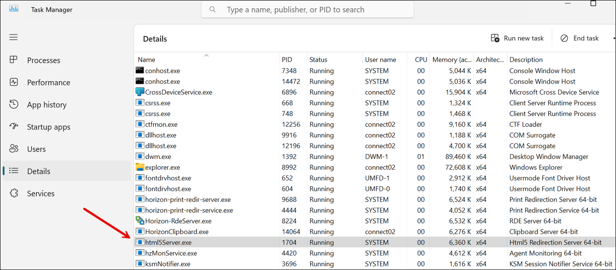Open the navigation hamburger menu
Image resolution: width=616 pixels, height=270 pixels.
coord(13,37)
